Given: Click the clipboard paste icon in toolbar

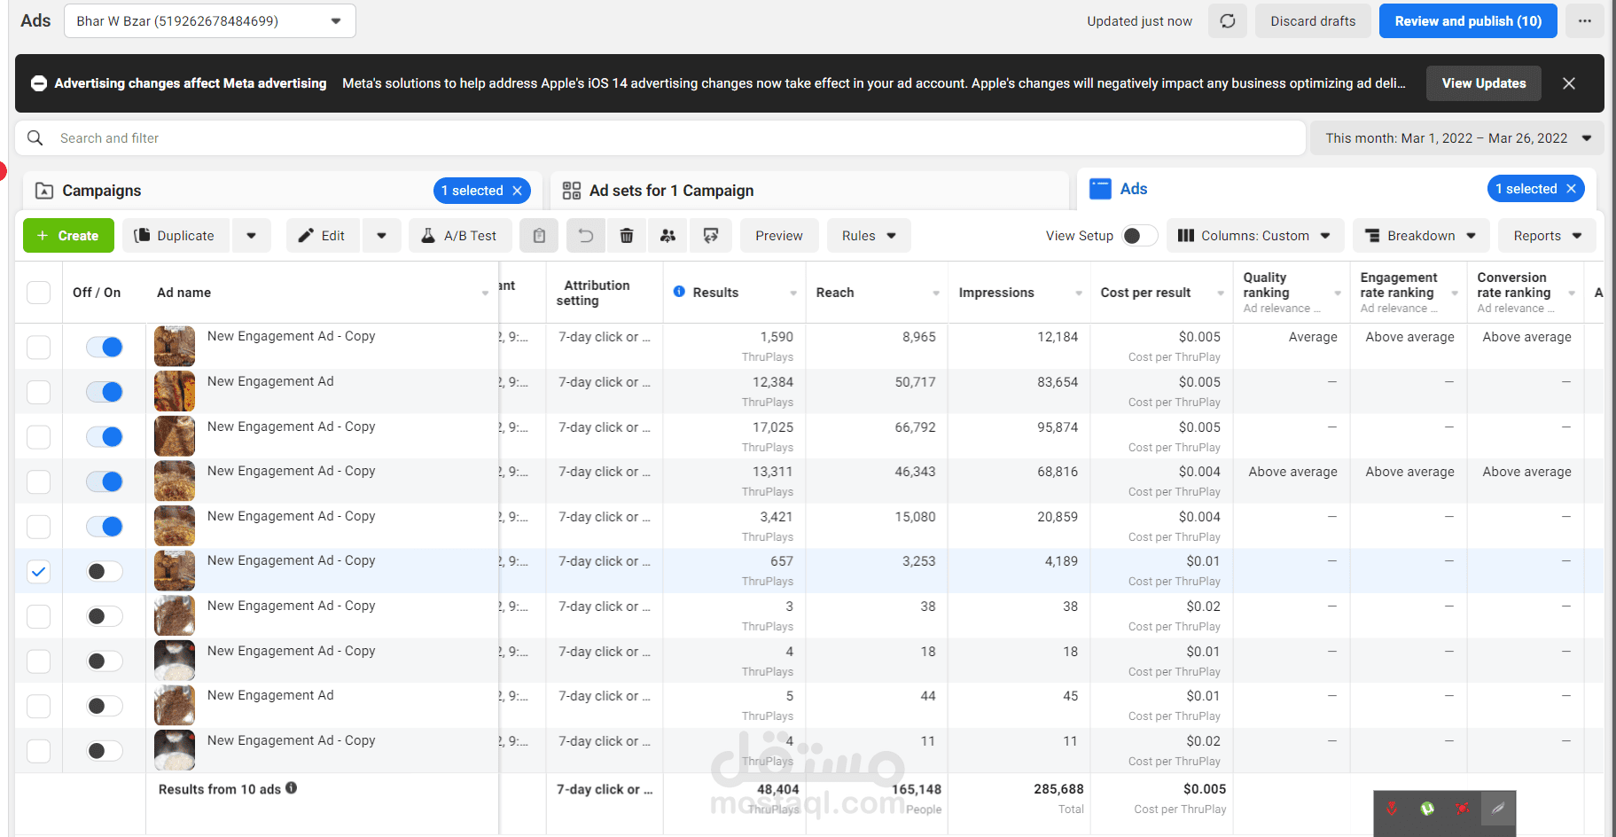Looking at the screenshot, I should coord(539,236).
